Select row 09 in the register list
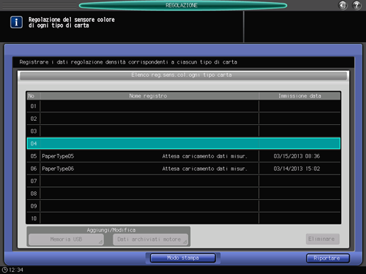The width and height of the screenshot is (366, 274). pyautogui.click(x=183, y=206)
